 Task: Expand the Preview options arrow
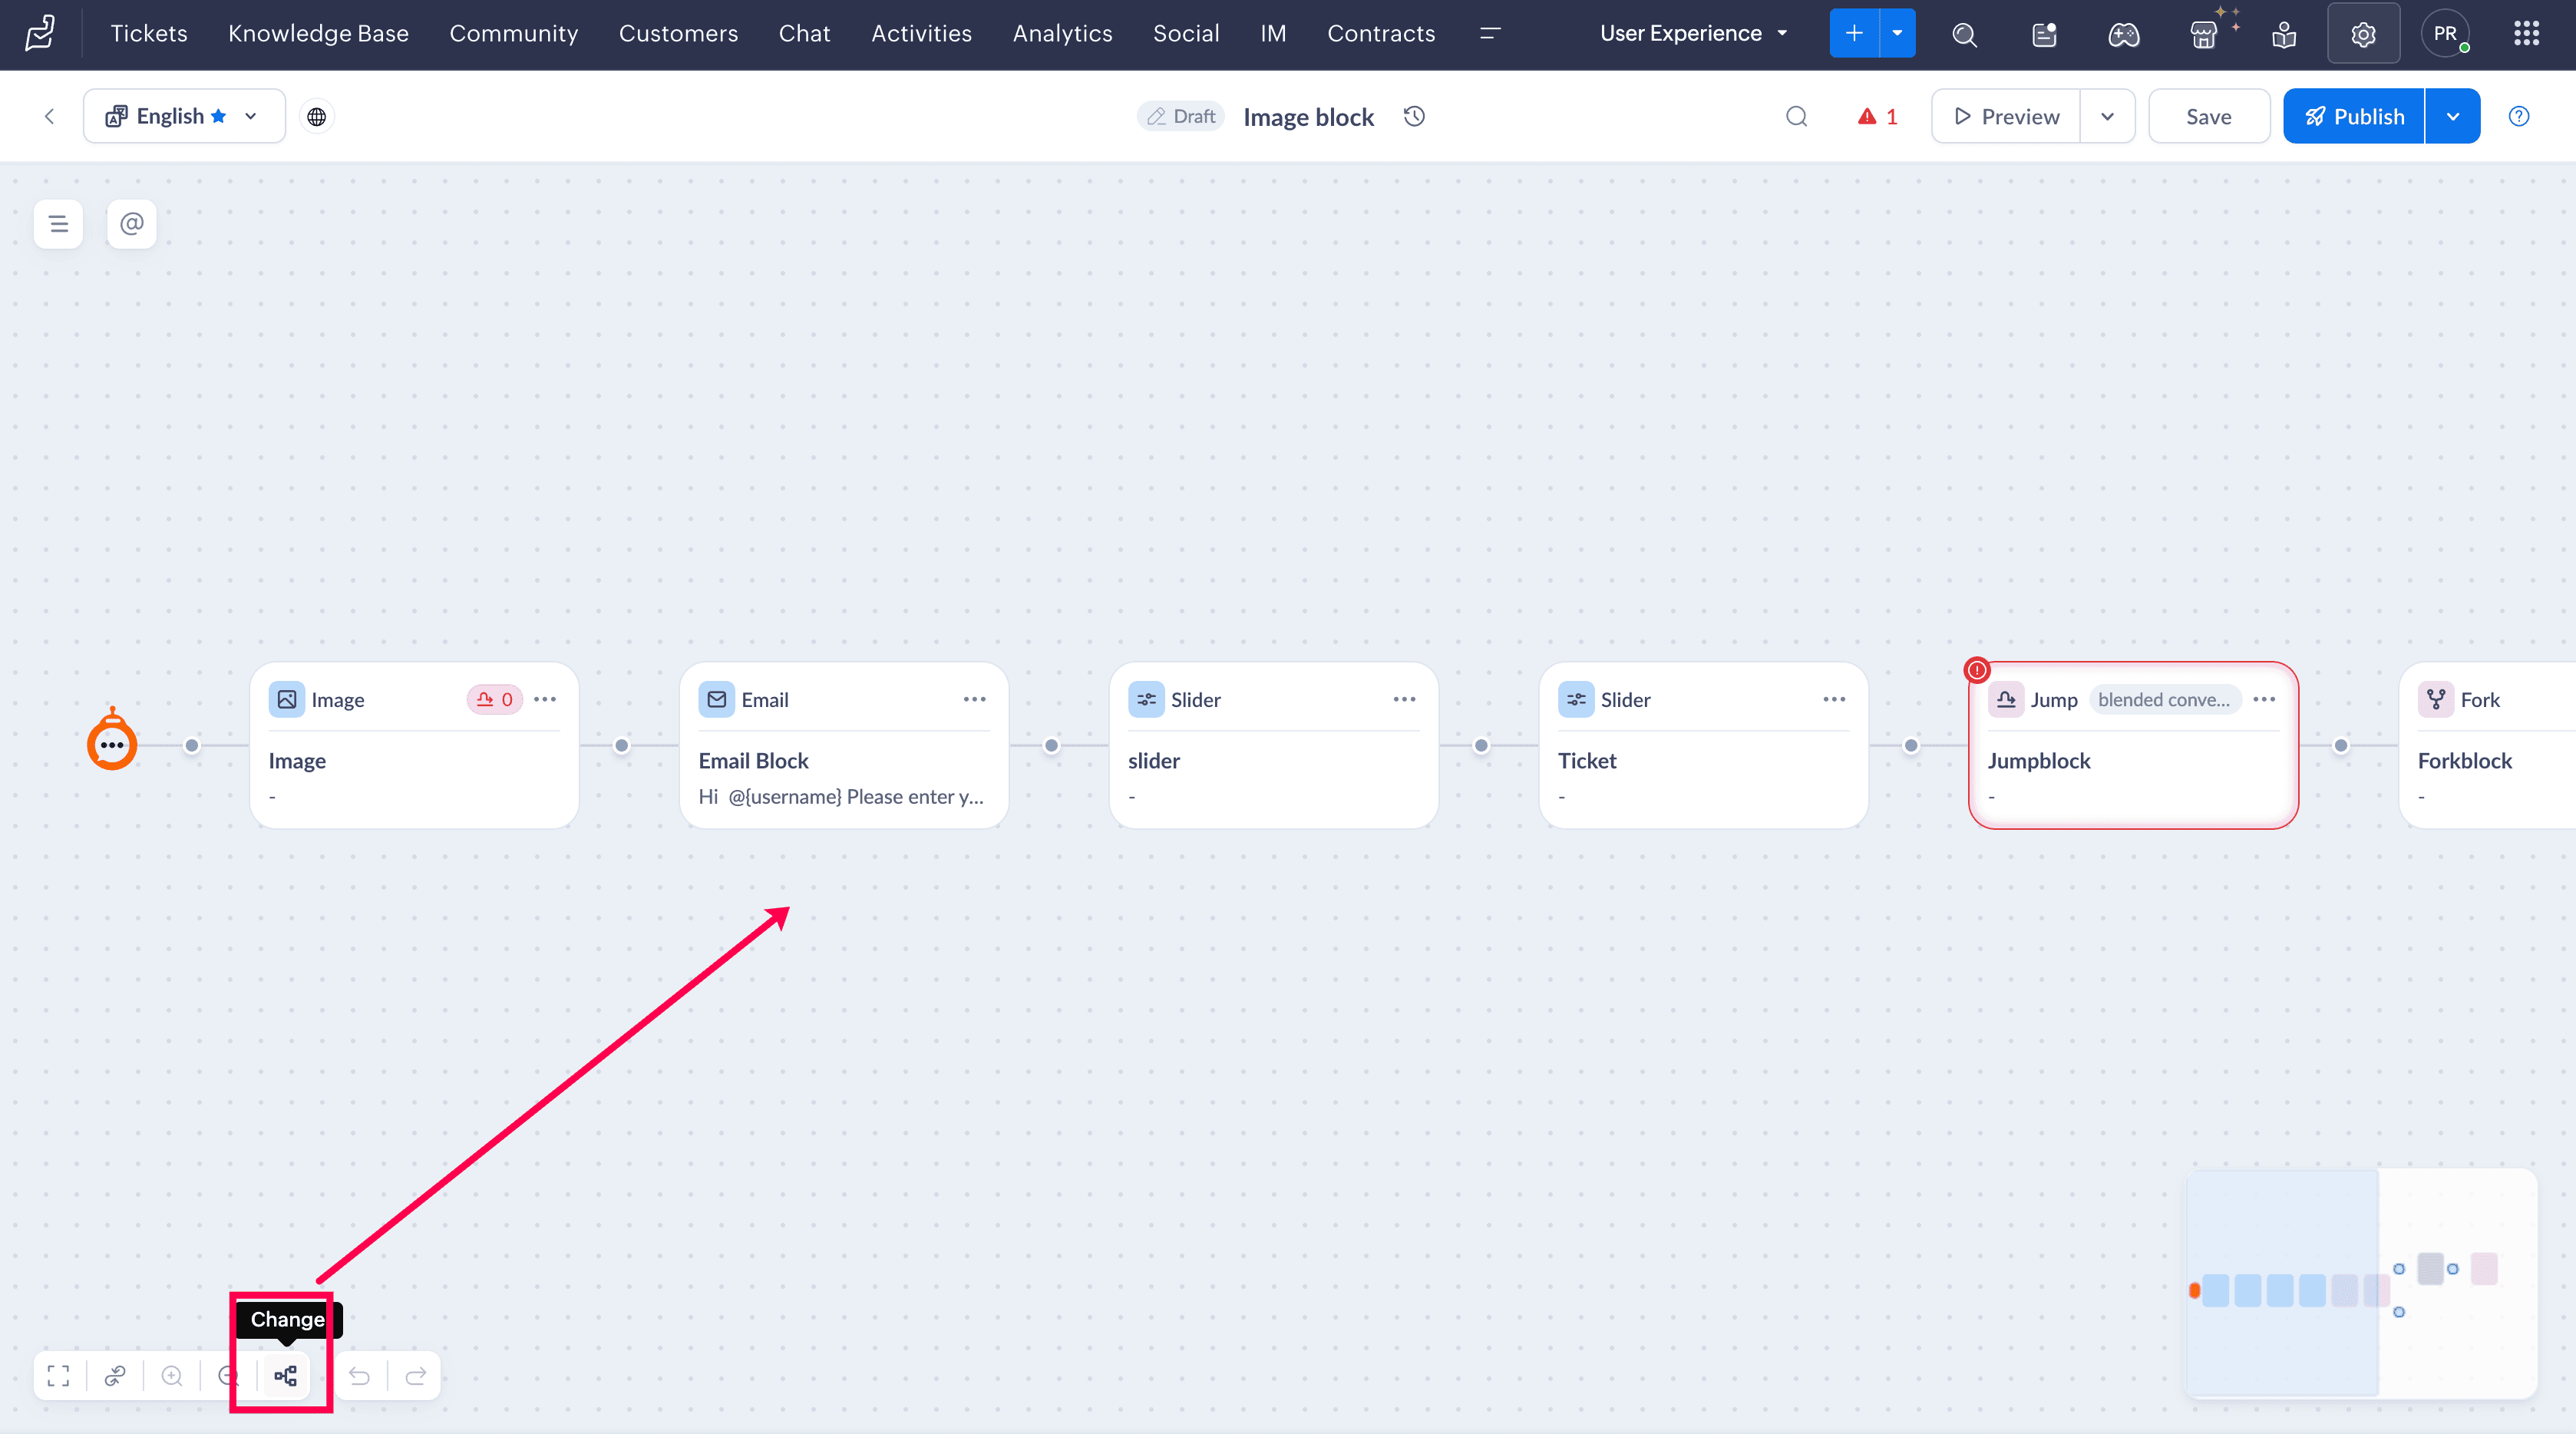(x=2107, y=116)
